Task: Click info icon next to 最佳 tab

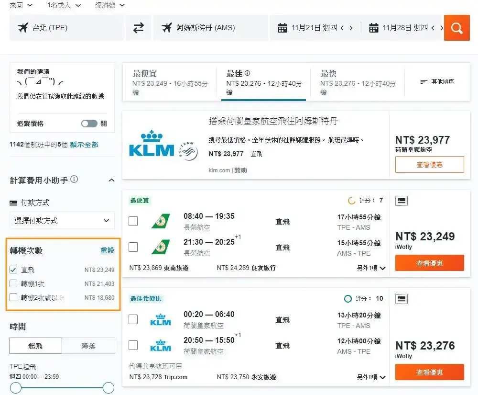Action: [x=247, y=73]
